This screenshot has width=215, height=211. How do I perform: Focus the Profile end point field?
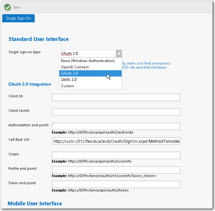tap(116, 170)
